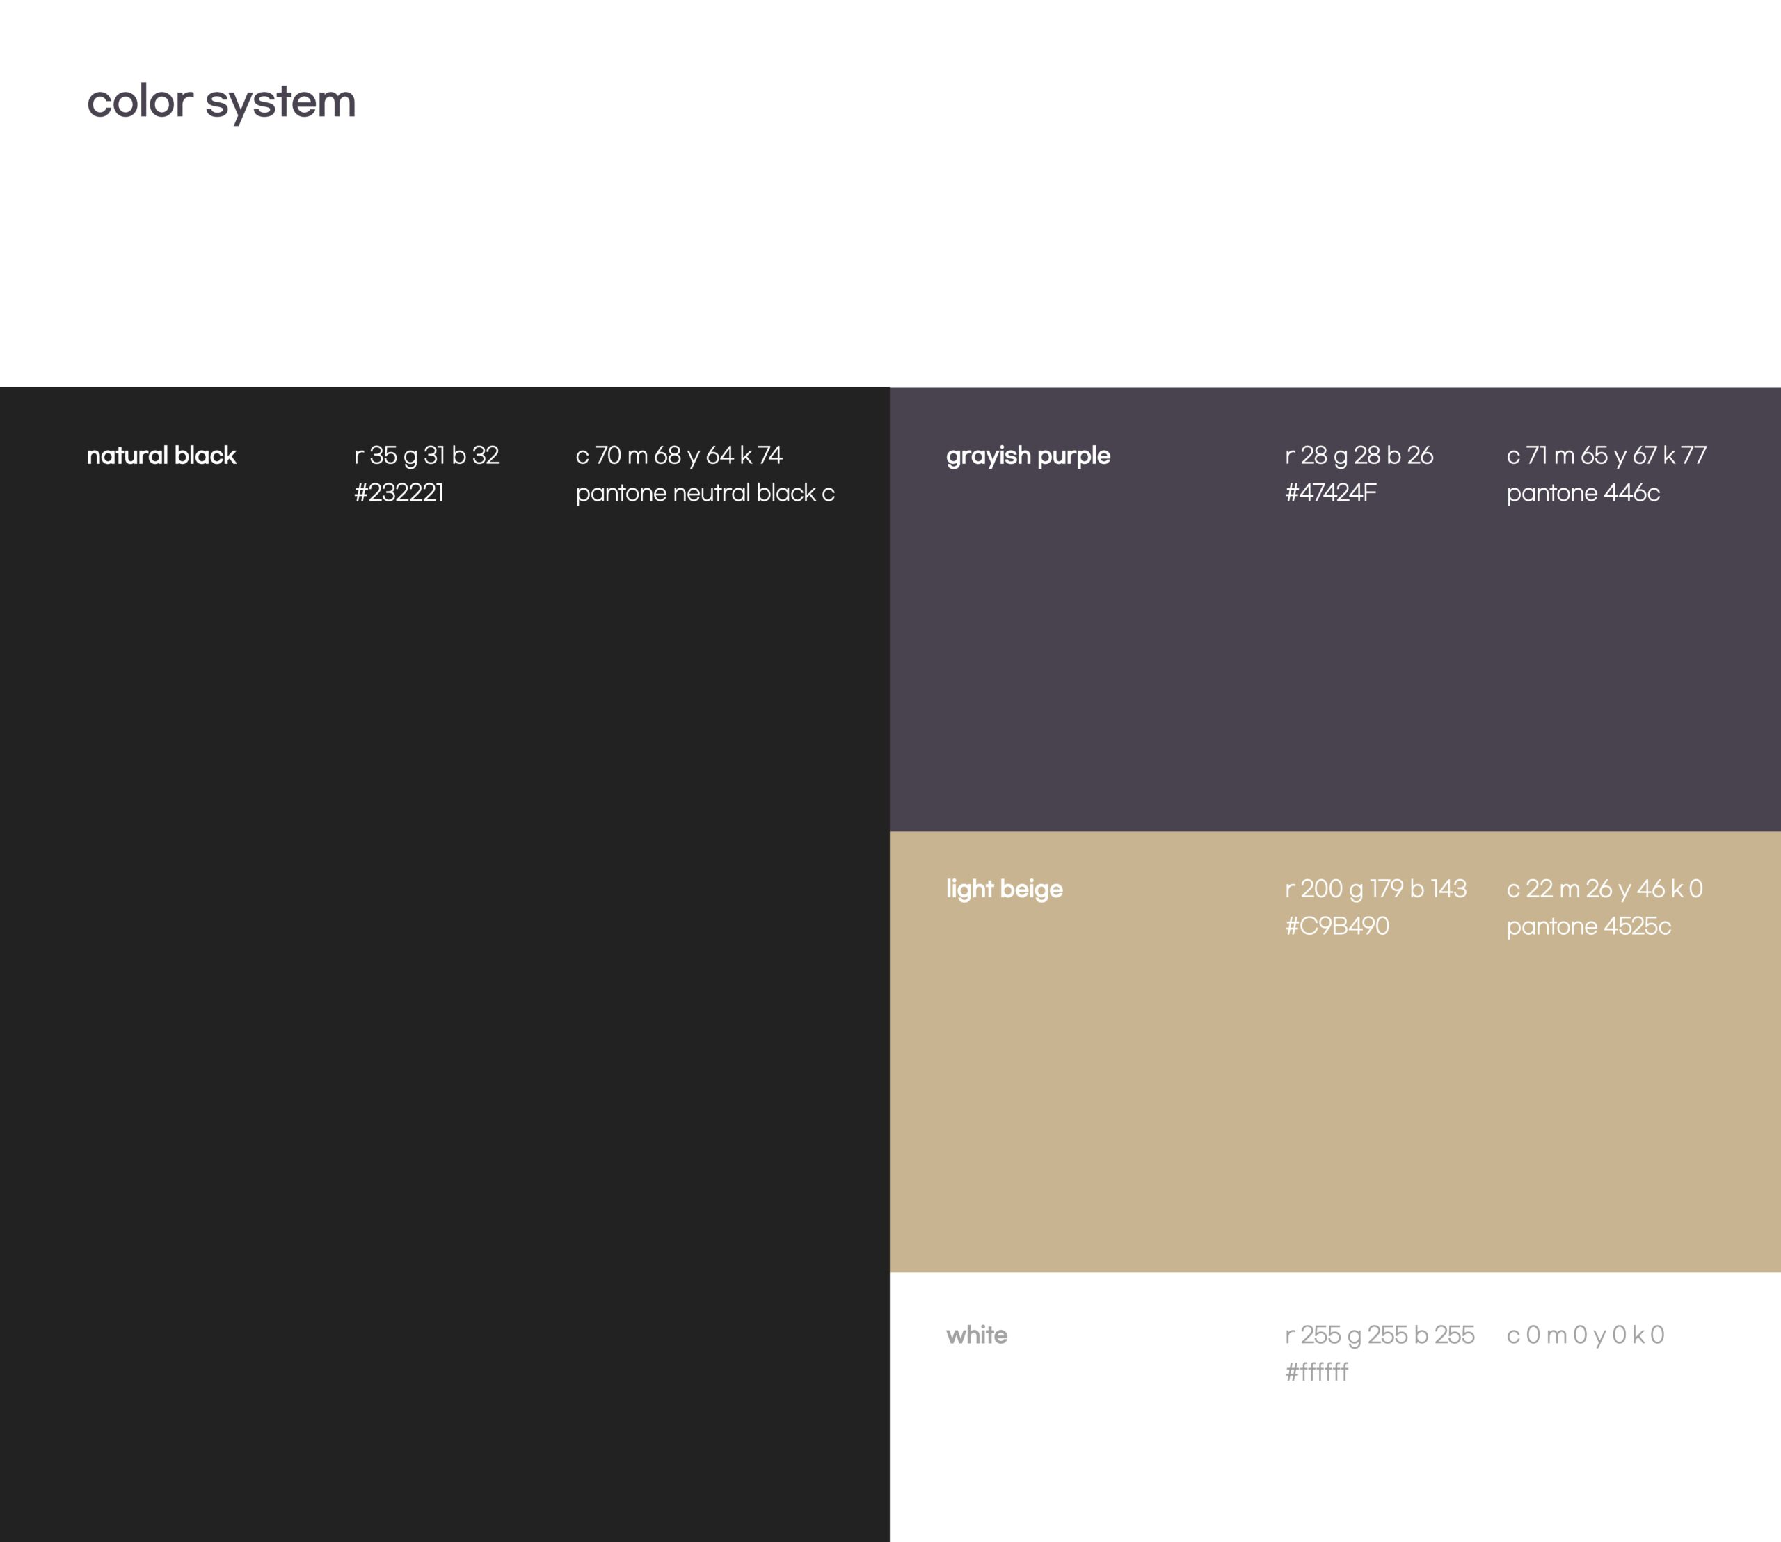
Task: Click the hex code #232221
Action: click(x=399, y=493)
